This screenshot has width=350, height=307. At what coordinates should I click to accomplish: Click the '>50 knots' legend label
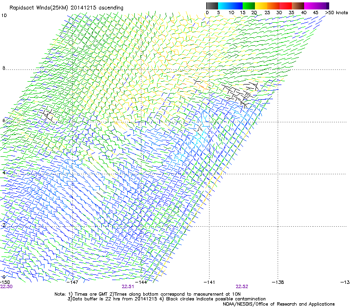336,13
